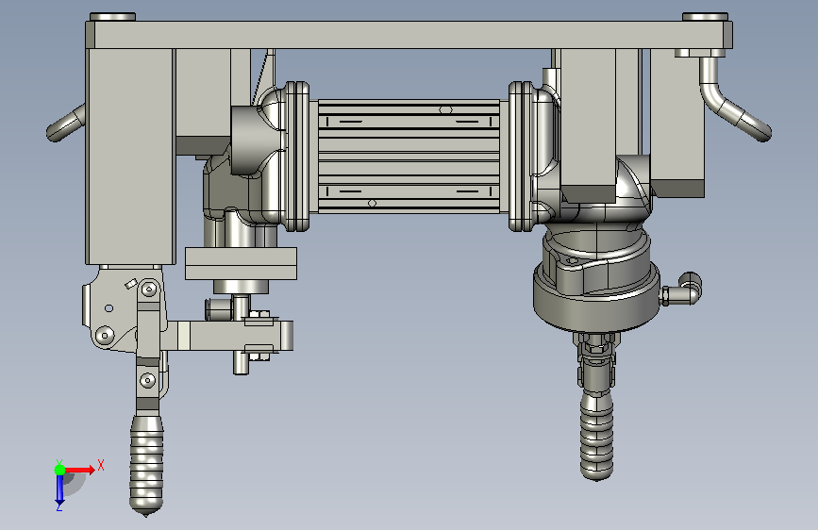Select the flat rectangular plate under left elbow

(241, 263)
